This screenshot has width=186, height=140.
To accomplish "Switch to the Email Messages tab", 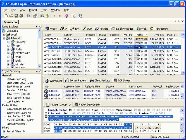I will [122, 29].
